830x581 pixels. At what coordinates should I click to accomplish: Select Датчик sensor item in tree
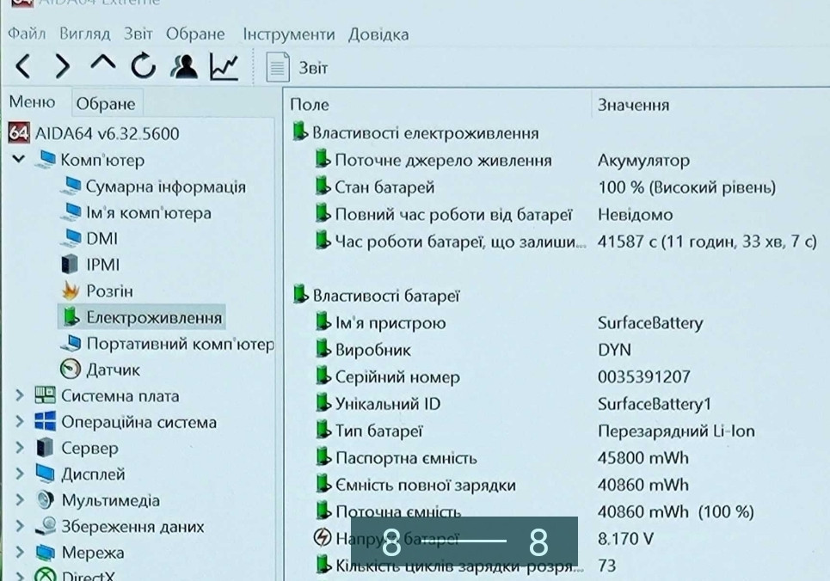112,370
